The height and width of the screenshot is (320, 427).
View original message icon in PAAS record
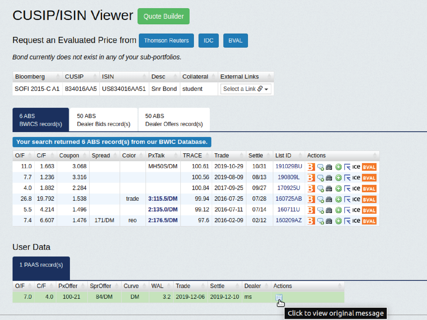click(279, 297)
